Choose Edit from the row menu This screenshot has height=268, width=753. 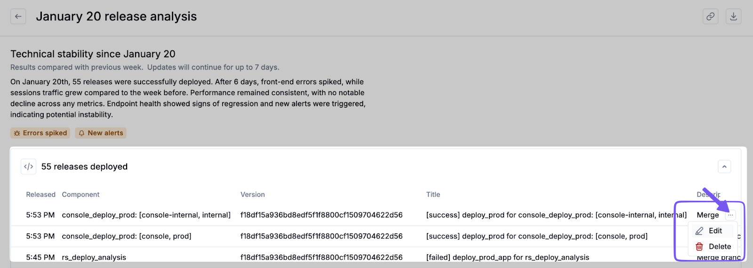click(715, 231)
